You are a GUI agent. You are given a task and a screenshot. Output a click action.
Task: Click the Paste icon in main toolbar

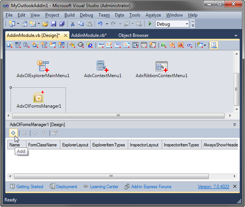(89, 24)
